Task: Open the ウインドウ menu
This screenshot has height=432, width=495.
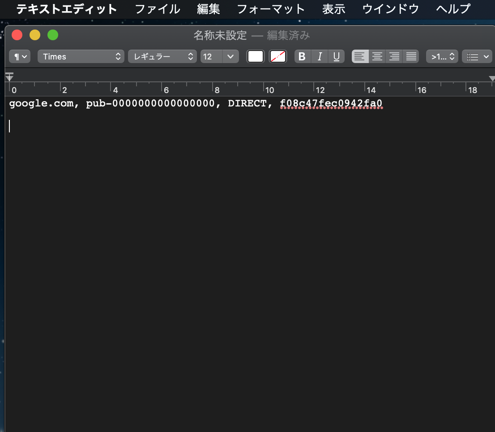Action: pyautogui.click(x=391, y=9)
